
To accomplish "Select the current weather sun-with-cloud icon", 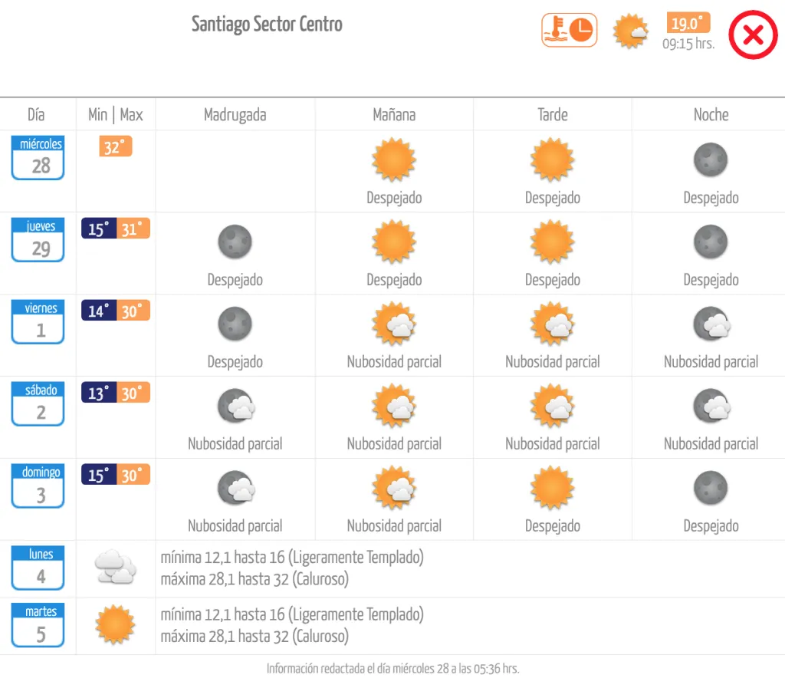I will [630, 31].
